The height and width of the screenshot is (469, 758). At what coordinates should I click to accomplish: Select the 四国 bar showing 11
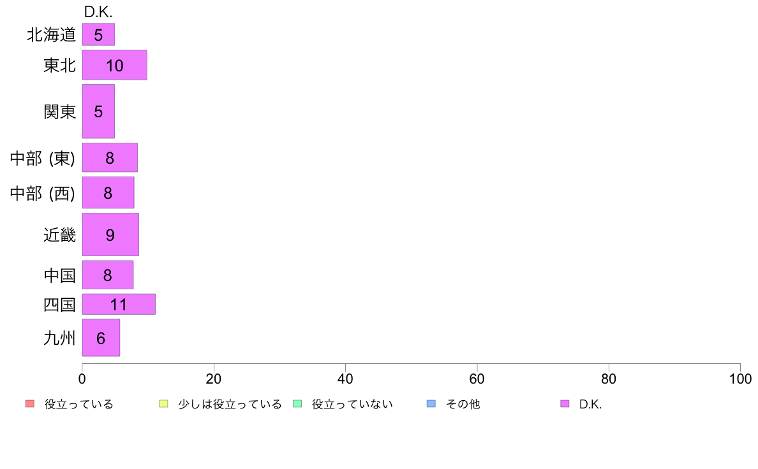point(119,305)
